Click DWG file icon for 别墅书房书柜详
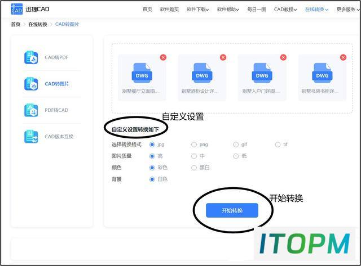Viewport: 361px width, 266px height. pyautogui.click(x=322, y=73)
